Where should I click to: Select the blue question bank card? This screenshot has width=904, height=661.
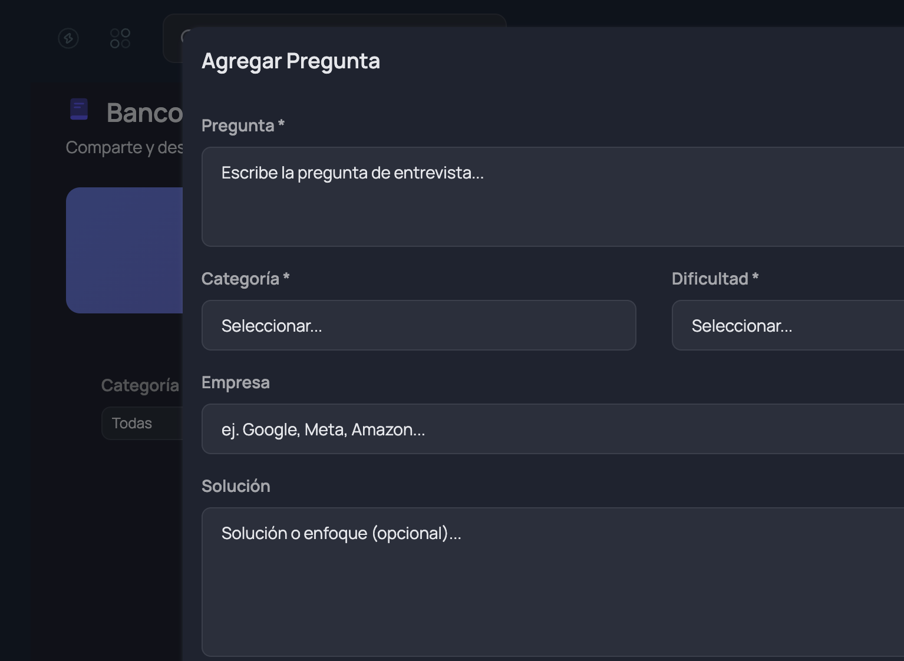tap(124, 250)
